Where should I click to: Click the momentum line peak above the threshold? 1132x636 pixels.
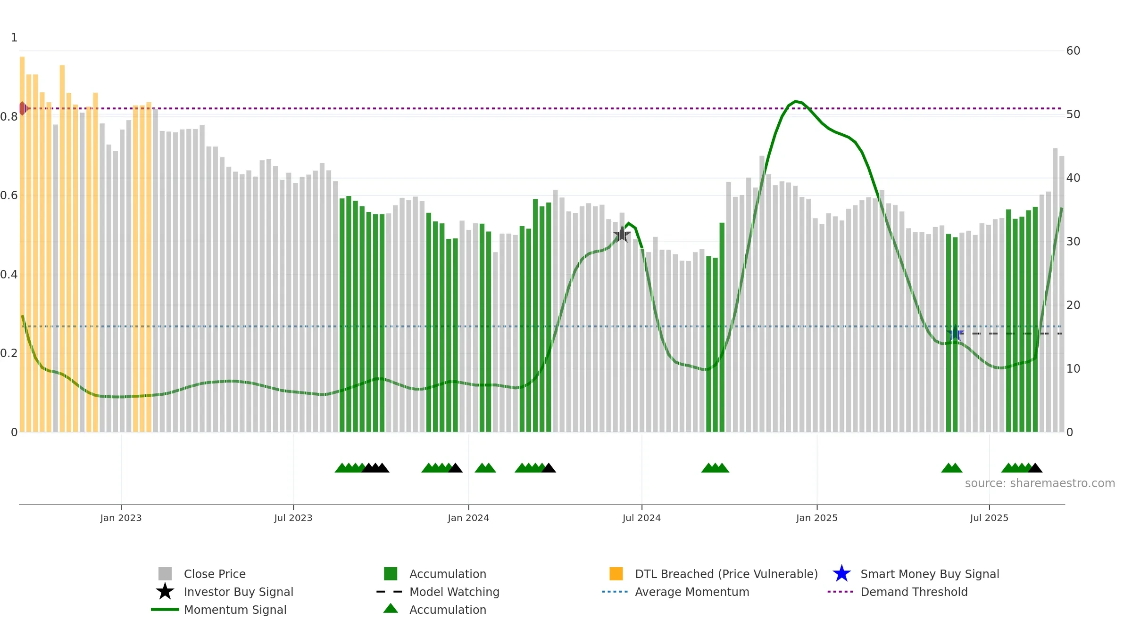(796, 102)
